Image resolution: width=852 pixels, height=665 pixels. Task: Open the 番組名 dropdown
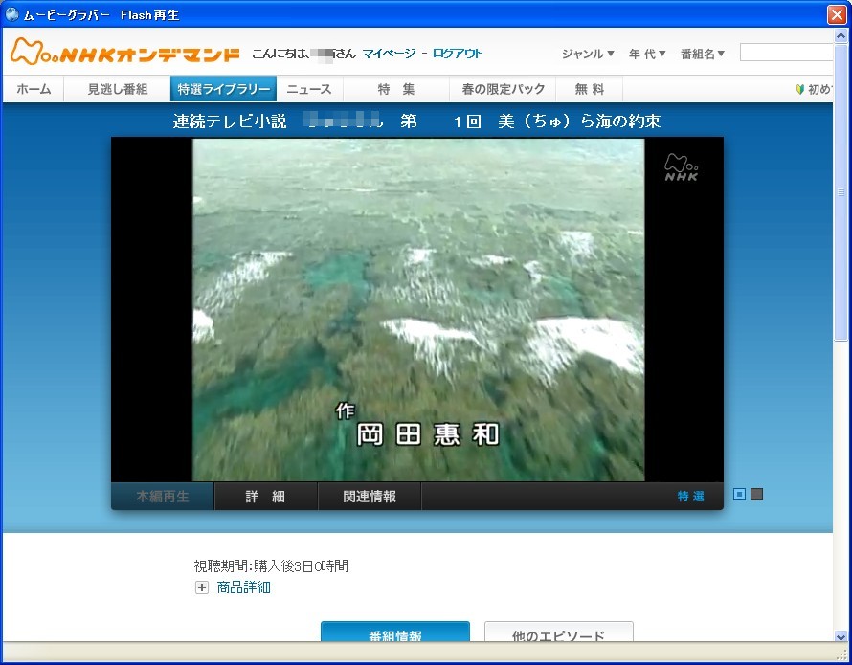[x=702, y=54]
